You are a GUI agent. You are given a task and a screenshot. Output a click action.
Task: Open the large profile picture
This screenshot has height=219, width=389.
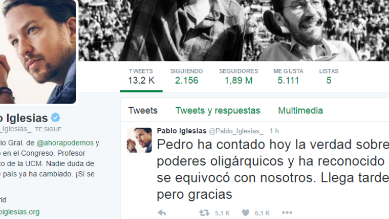coord(38,52)
